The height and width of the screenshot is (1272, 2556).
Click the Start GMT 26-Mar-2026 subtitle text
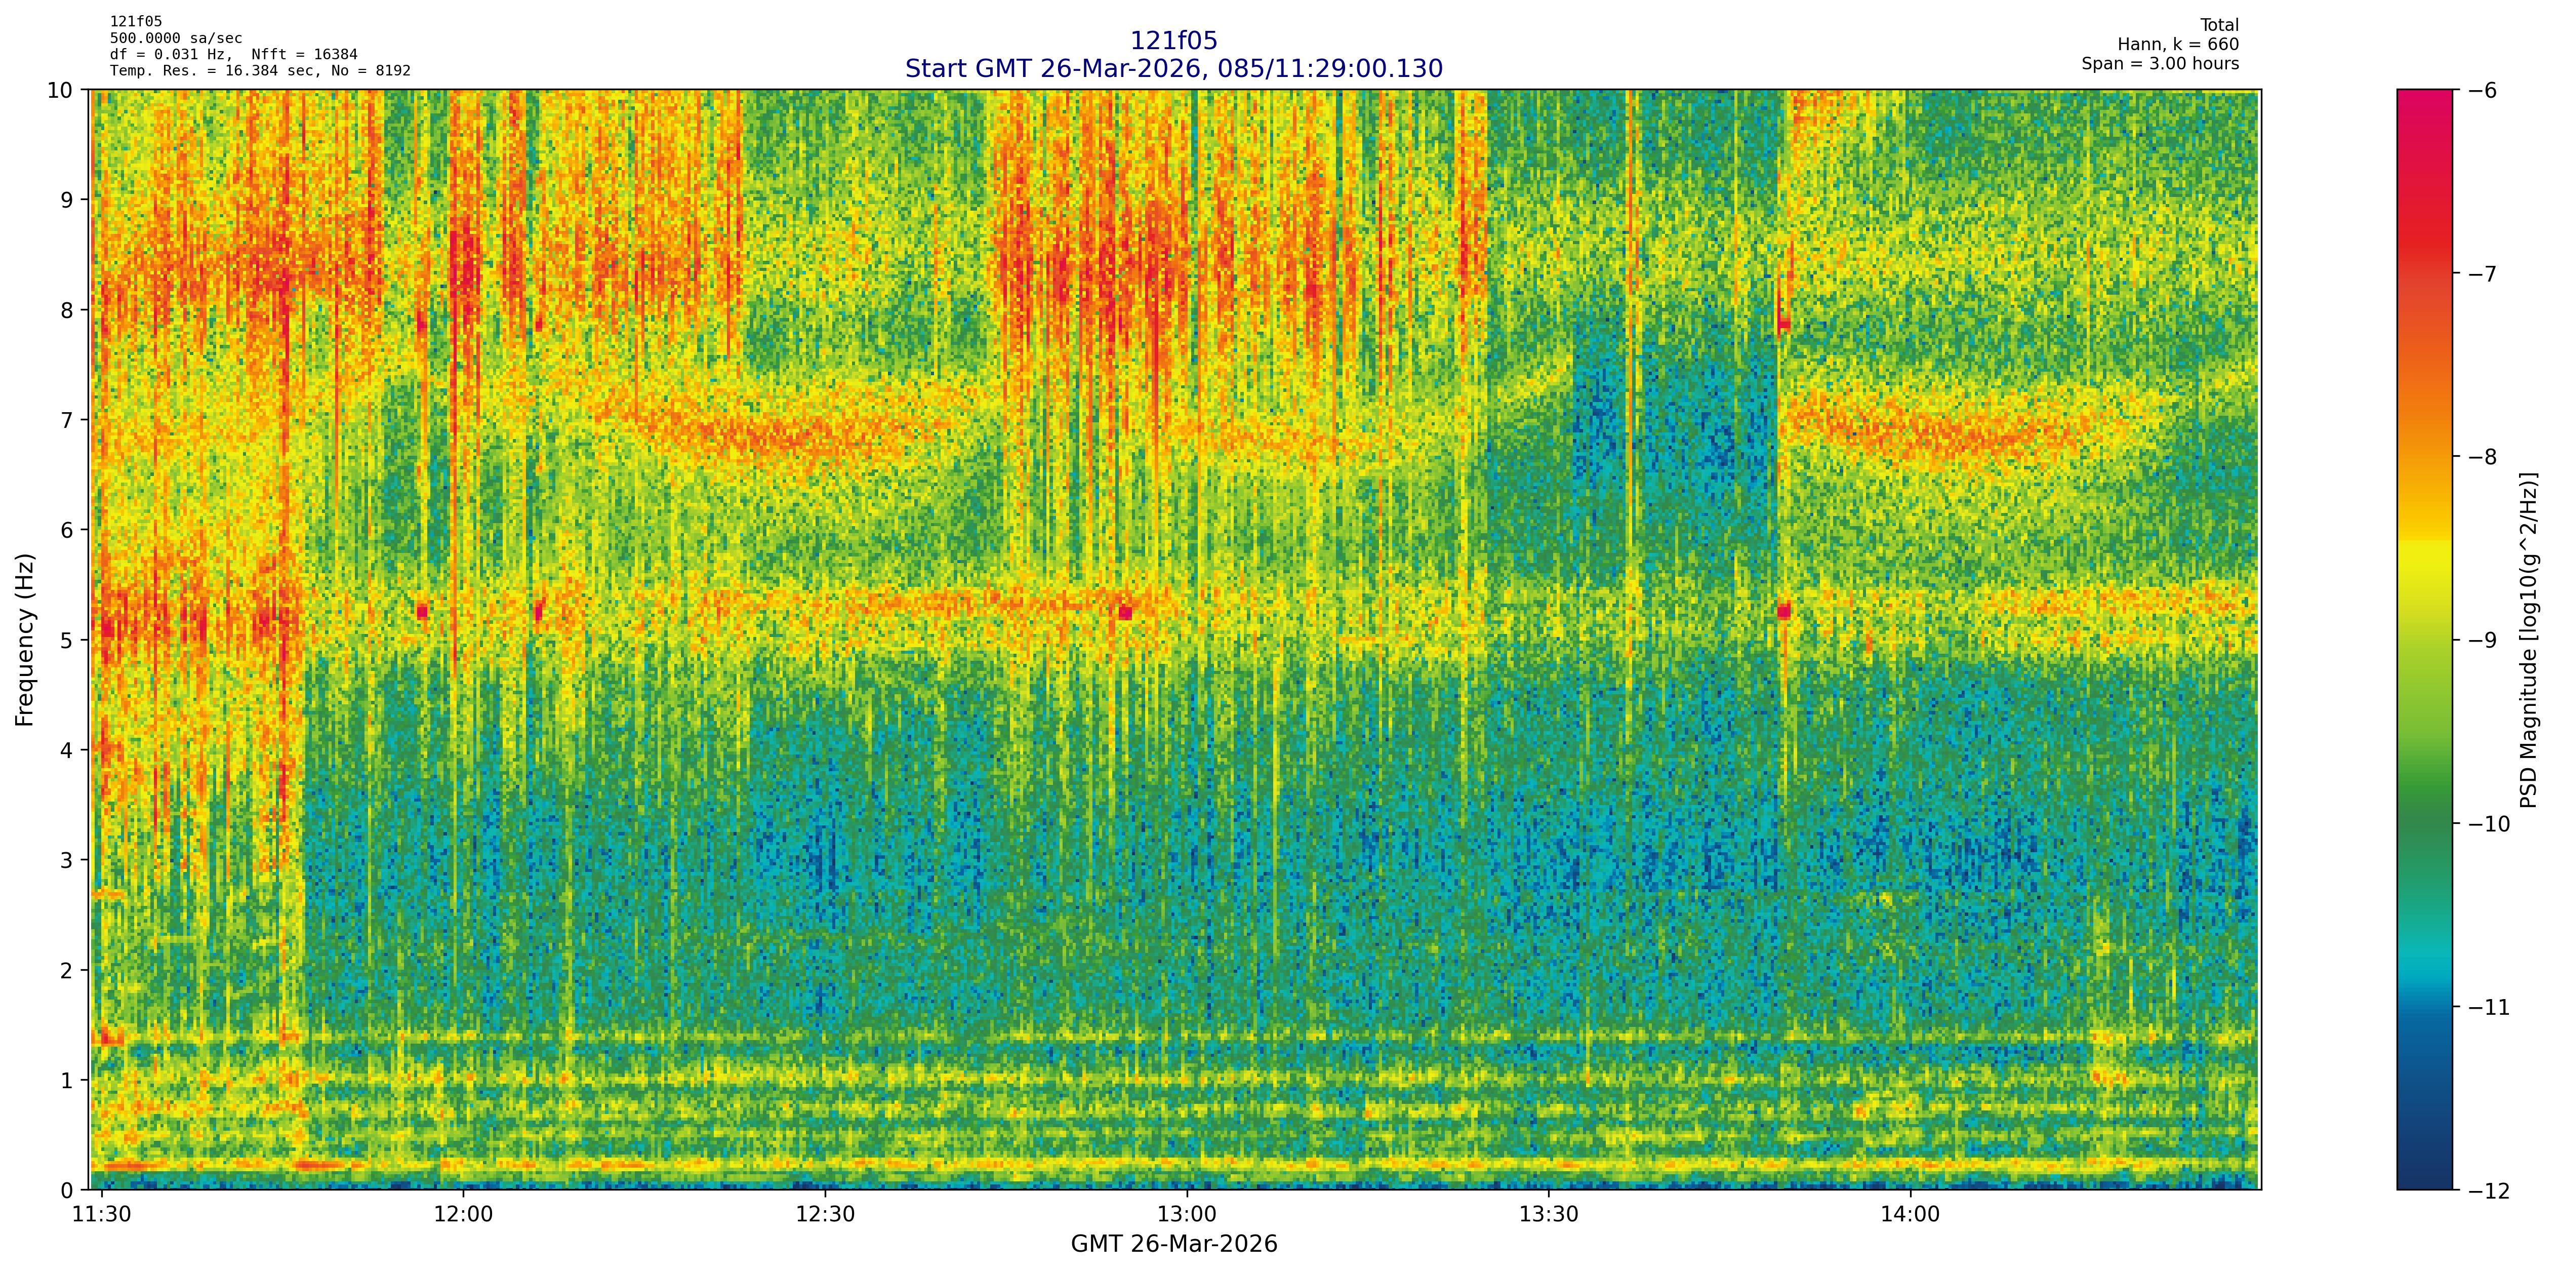(x=1173, y=68)
